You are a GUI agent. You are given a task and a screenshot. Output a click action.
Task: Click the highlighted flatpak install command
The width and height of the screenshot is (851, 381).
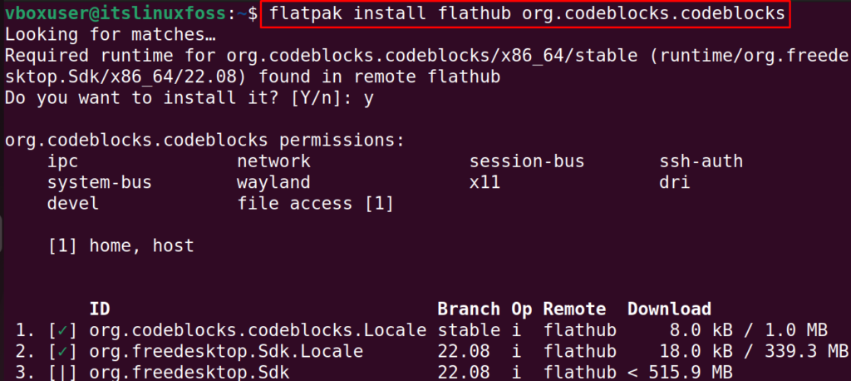pos(525,13)
